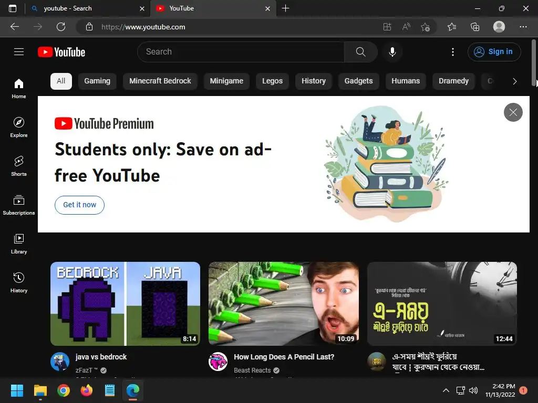Go to Home in the sidebar

click(19, 88)
